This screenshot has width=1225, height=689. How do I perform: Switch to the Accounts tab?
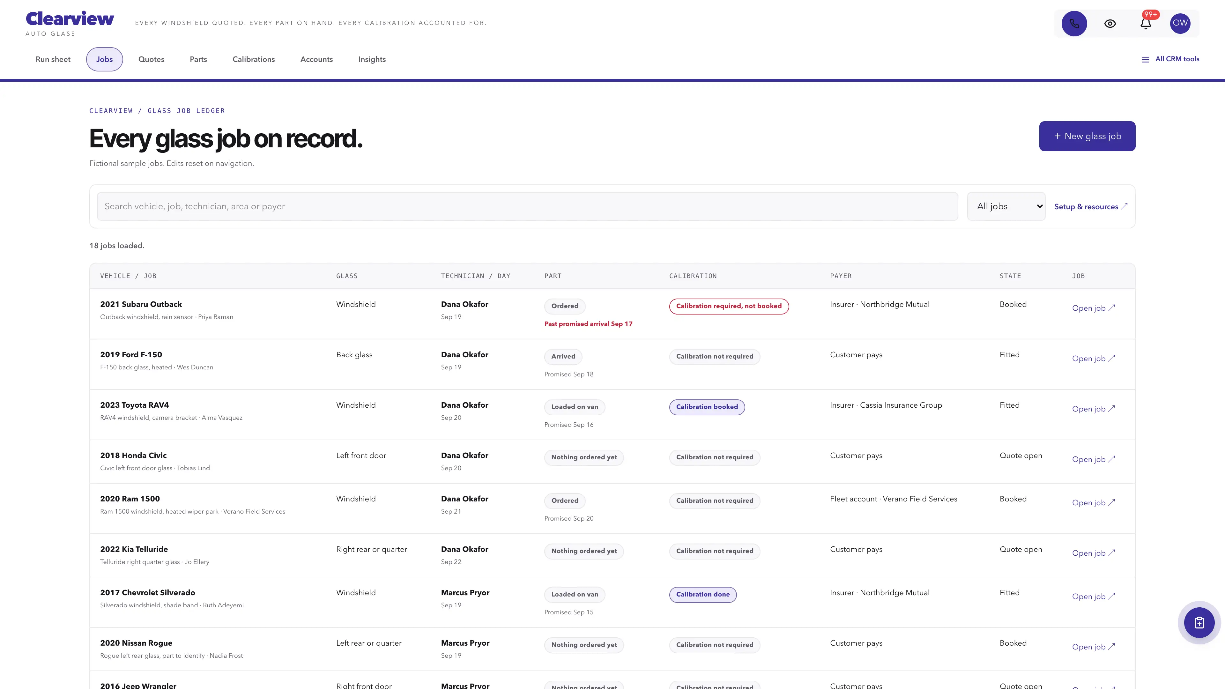[x=316, y=59]
